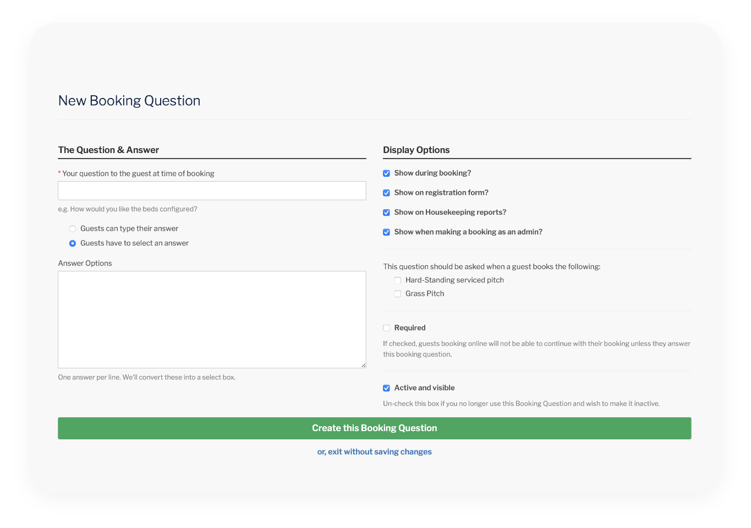Uncheck the 'Show during booking?' checkbox
The image size is (751, 528).
(386, 173)
